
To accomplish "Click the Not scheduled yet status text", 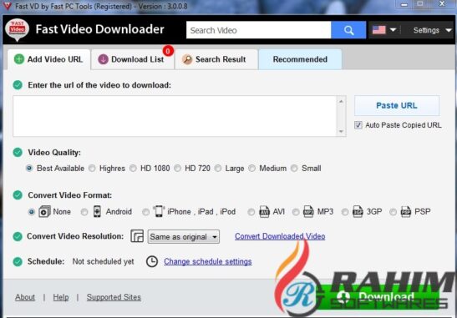I will 103,261.
